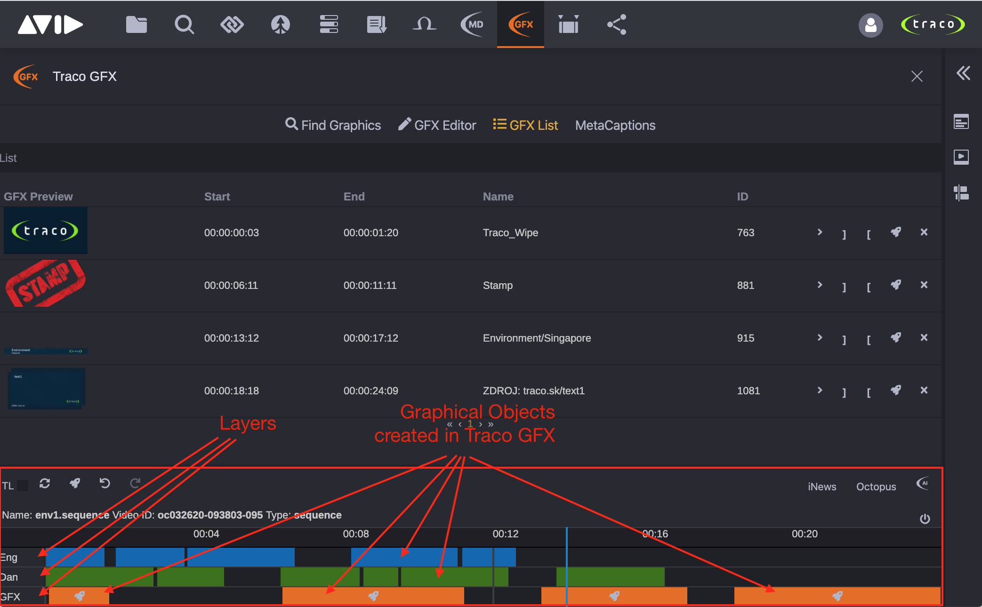Delete the Stamp graphic row

click(x=924, y=285)
